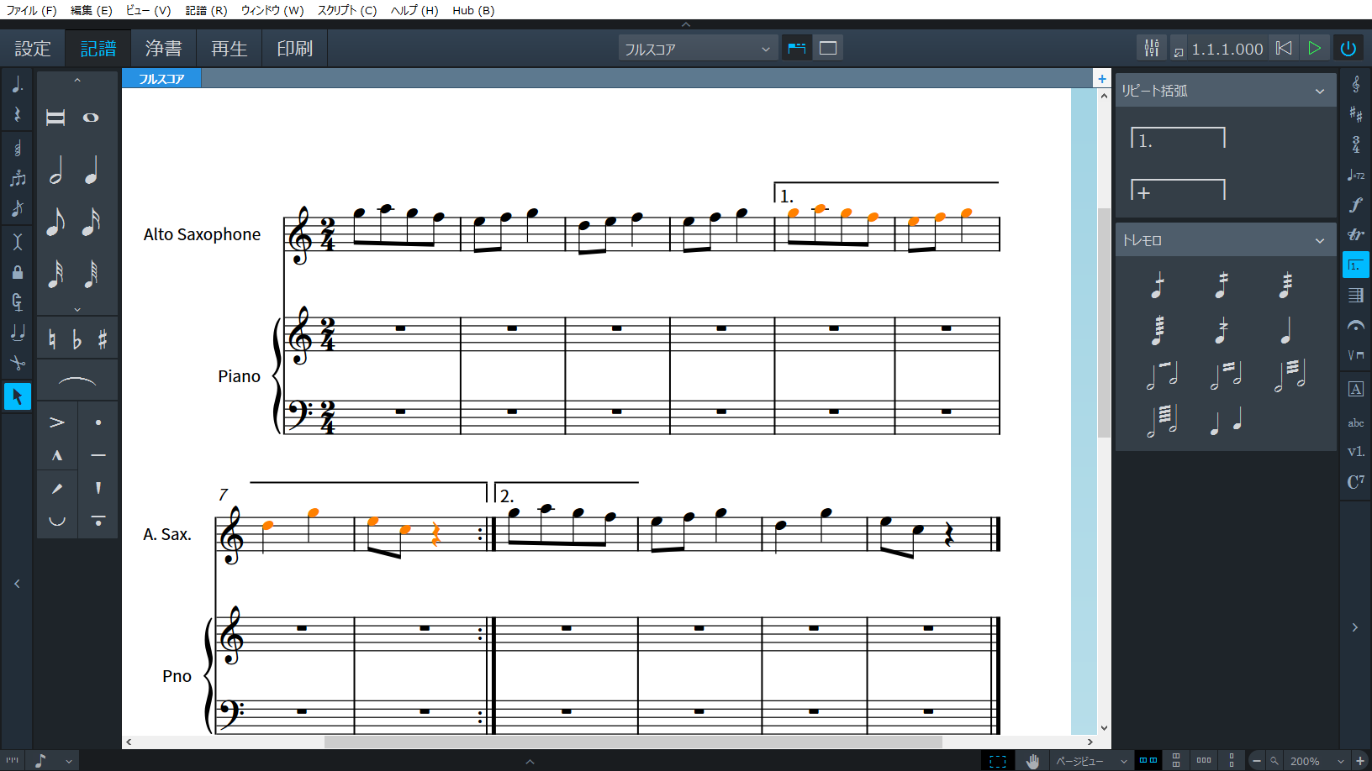1372x771 pixels.
Task: Collapse the トレモロ section
Action: click(1320, 240)
